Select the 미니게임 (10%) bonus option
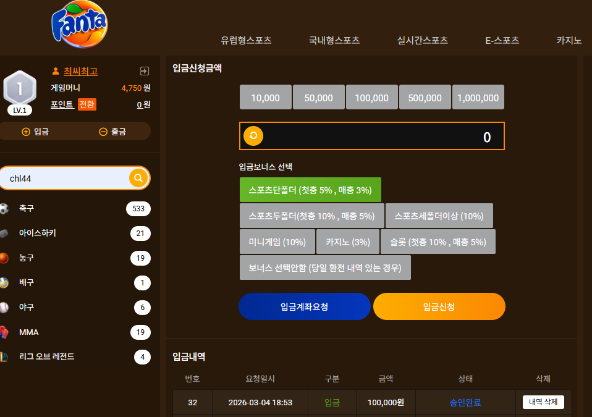The width and height of the screenshot is (592, 417). click(x=277, y=242)
